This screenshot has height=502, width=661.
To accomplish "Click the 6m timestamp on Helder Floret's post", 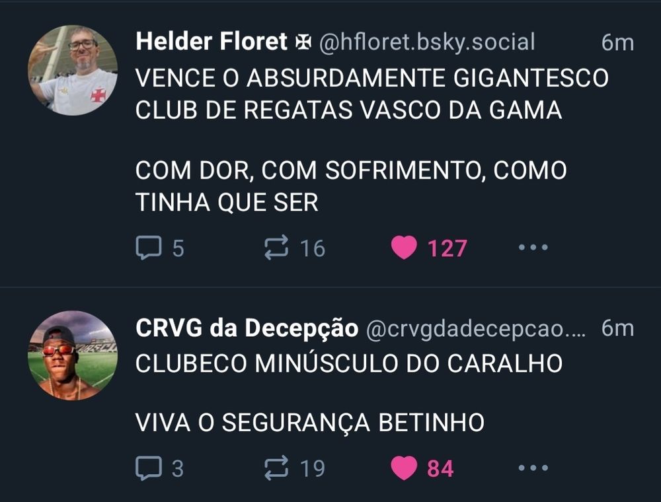I will (x=617, y=42).
